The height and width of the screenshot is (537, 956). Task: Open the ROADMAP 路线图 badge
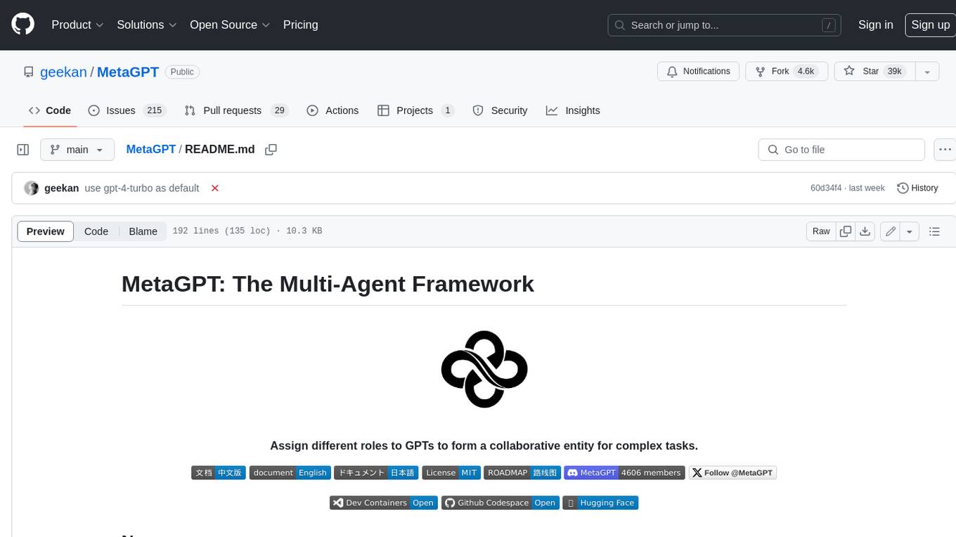tap(522, 473)
